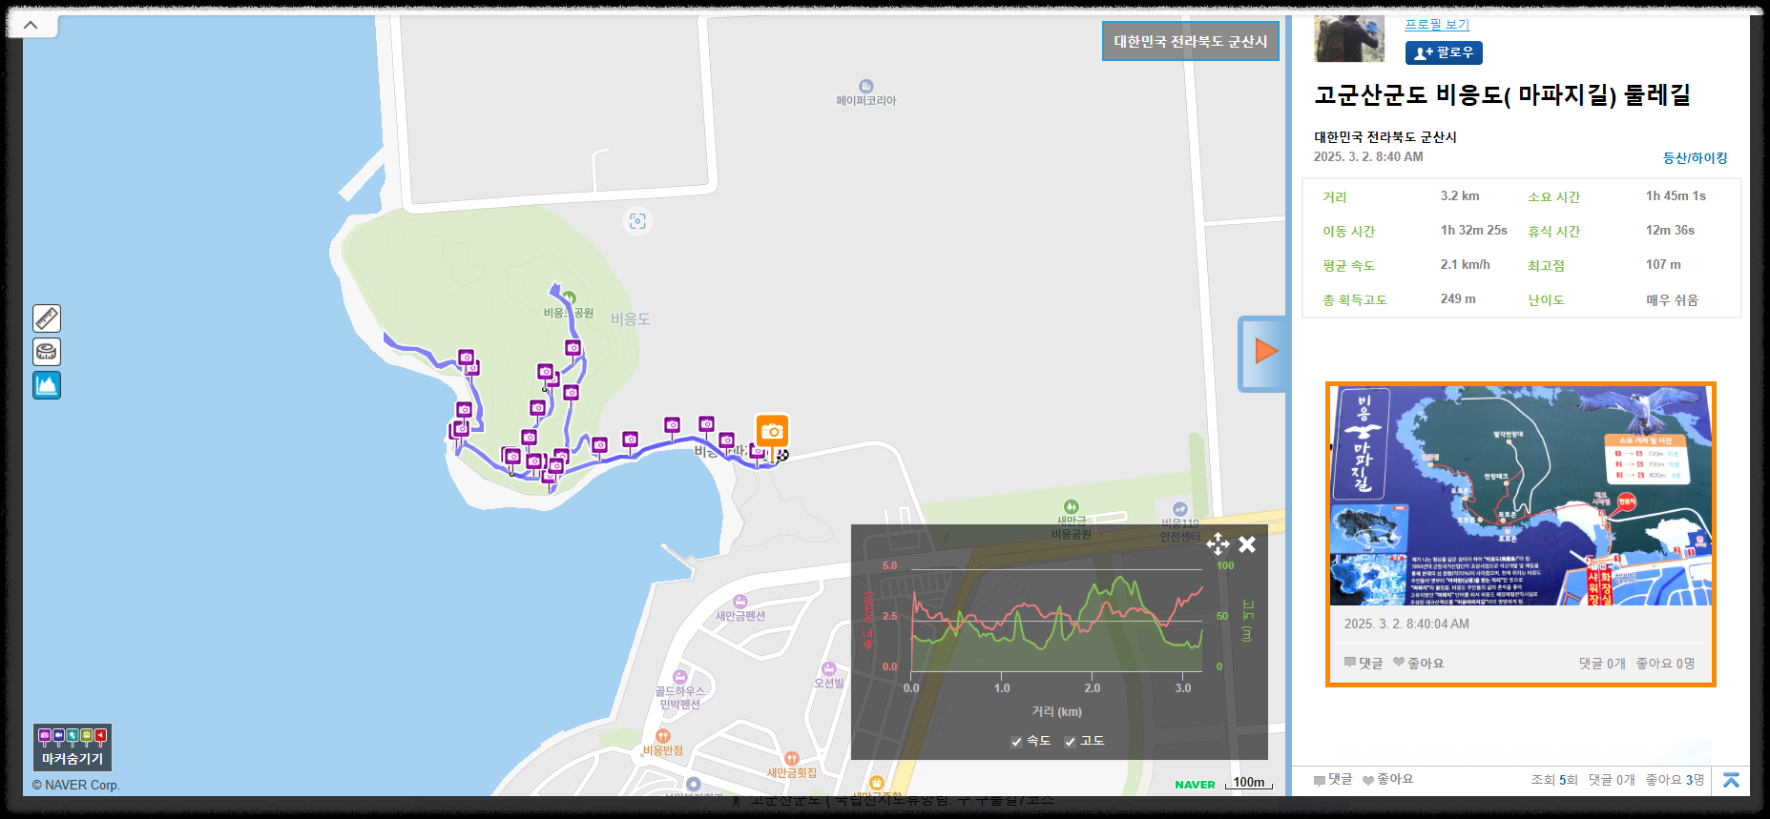The height and width of the screenshot is (819, 1770).
Task: Click the speed-elevation chart plot area
Action: [x=1056, y=621]
